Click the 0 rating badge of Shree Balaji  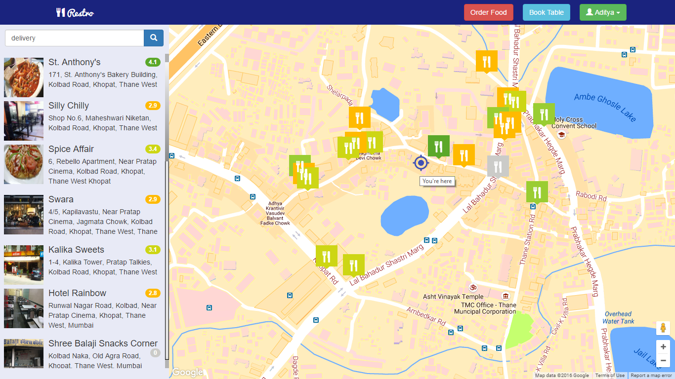click(x=155, y=353)
